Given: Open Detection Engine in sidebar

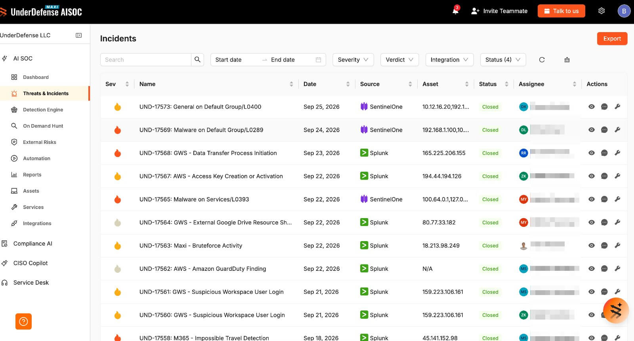Looking at the screenshot, I should point(43,110).
